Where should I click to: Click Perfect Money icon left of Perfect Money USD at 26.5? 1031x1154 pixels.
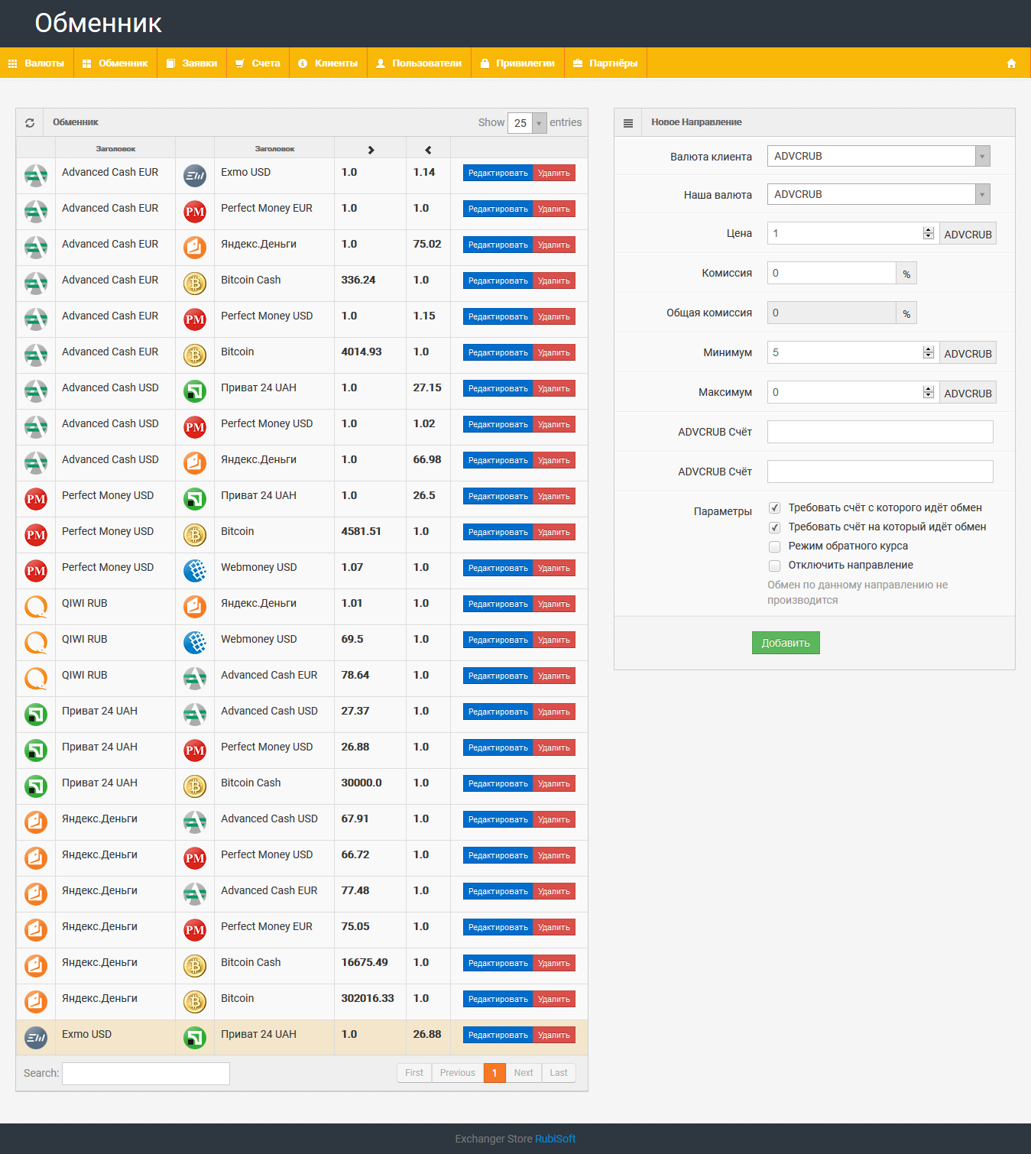(x=36, y=499)
